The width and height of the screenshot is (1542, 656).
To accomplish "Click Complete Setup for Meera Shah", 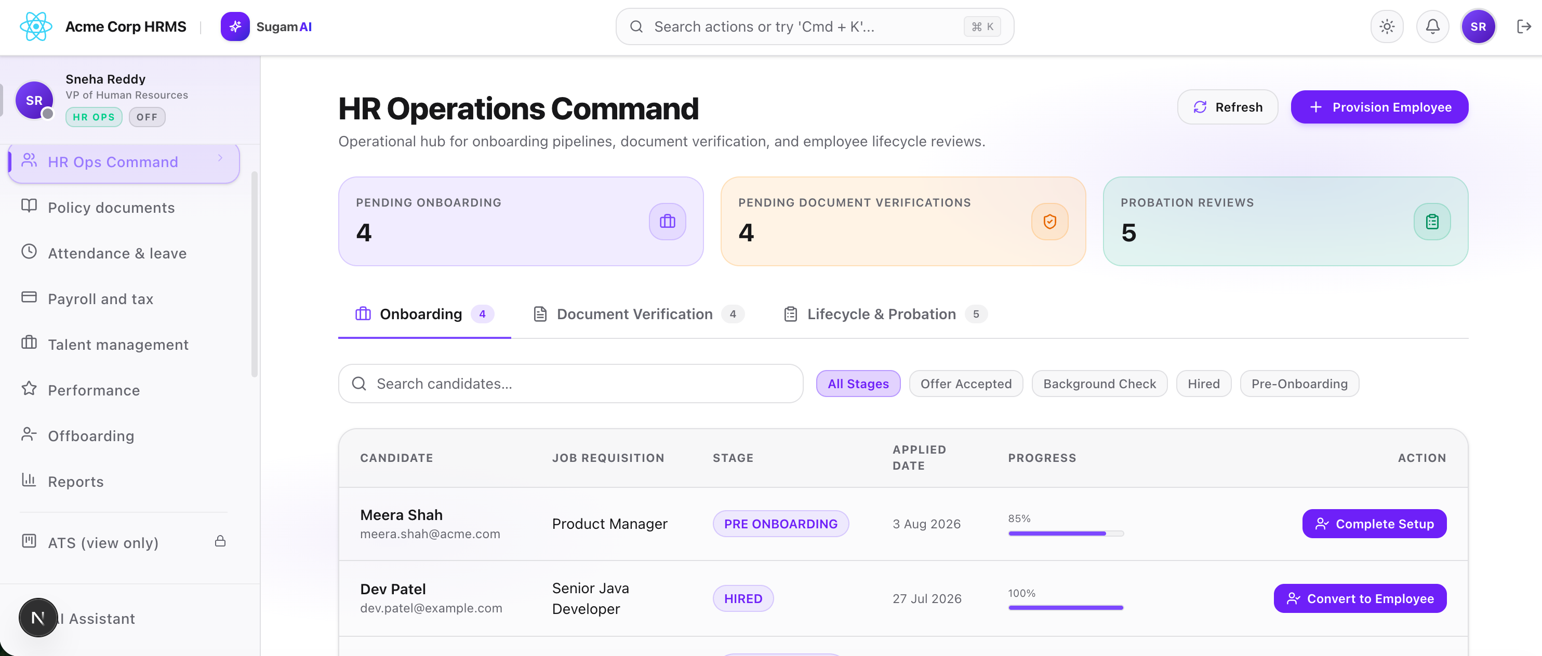I will point(1374,525).
